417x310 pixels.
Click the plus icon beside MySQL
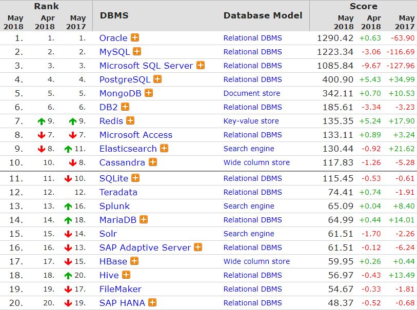[x=137, y=52]
